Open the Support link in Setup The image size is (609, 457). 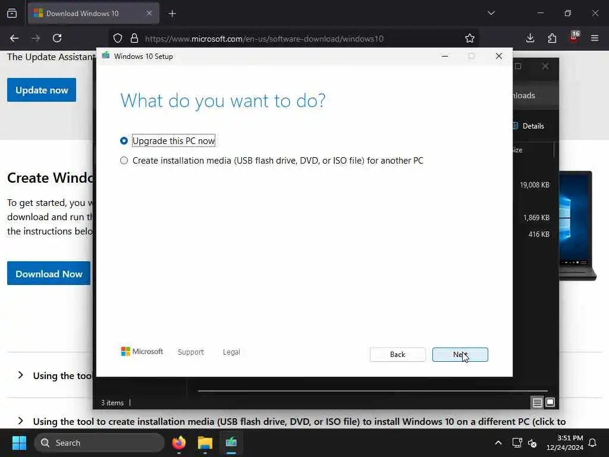(x=191, y=352)
